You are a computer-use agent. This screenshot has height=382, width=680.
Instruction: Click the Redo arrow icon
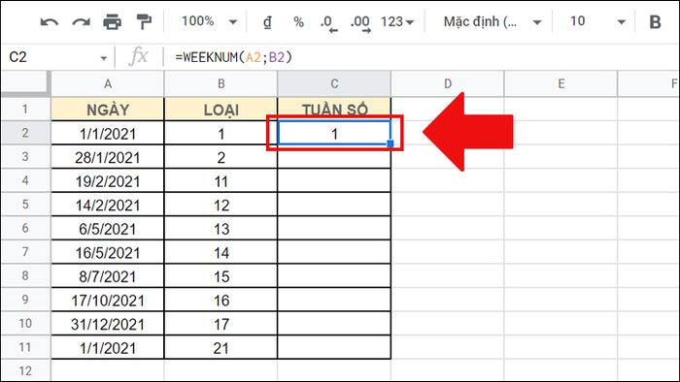coord(81,21)
